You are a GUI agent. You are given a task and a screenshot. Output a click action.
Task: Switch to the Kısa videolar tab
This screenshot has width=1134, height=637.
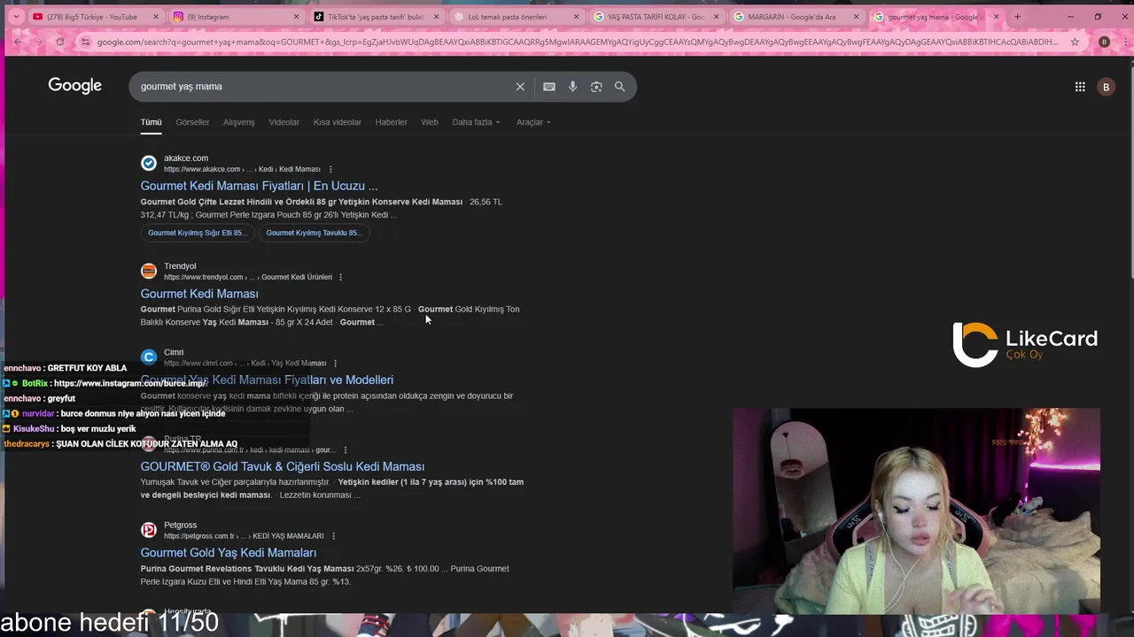(x=338, y=122)
